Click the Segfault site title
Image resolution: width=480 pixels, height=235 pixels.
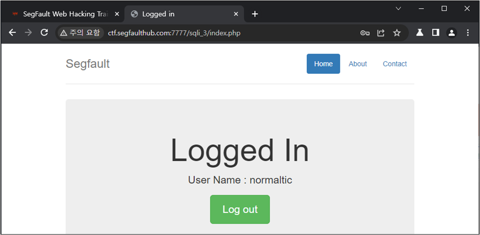[x=88, y=64]
